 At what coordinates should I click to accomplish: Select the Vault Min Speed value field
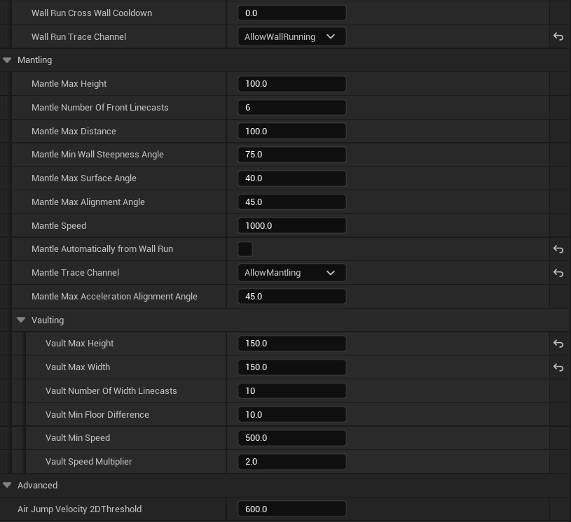click(291, 438)
